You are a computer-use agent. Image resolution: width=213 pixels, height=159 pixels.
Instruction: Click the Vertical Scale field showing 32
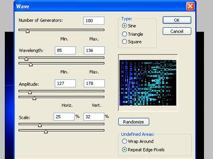click(94, 117)
